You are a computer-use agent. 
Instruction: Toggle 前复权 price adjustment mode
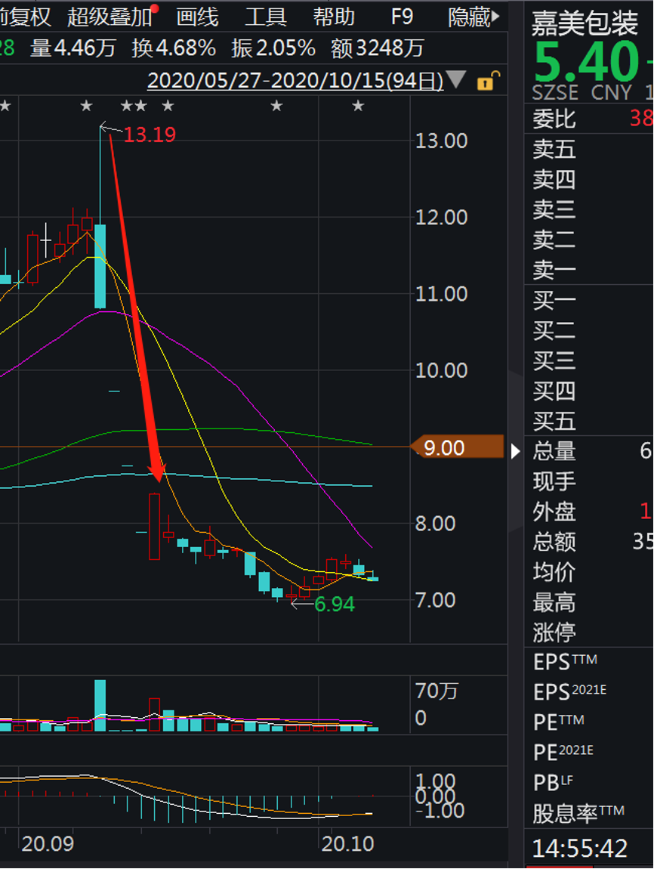(x=25, y=17)
